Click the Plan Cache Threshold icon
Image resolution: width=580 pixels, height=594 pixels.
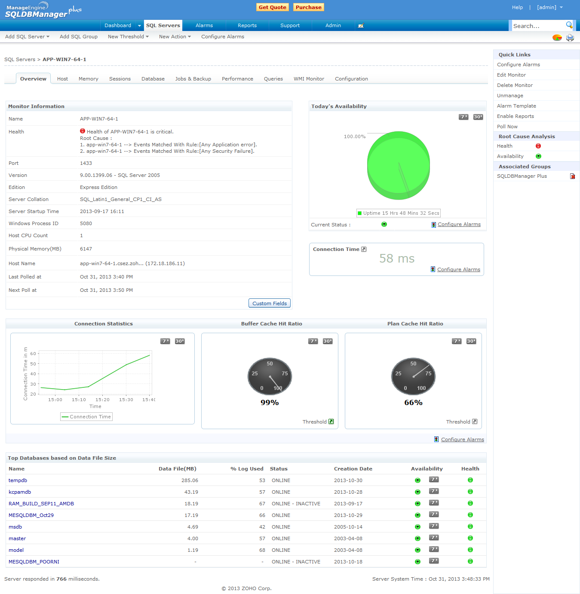[475, 422]
